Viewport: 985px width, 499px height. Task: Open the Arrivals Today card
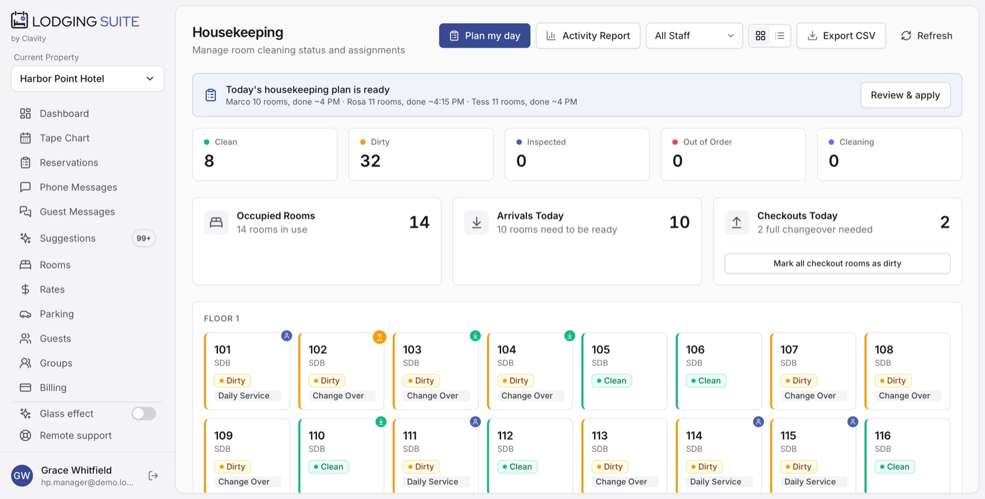[x=577, y=241]
